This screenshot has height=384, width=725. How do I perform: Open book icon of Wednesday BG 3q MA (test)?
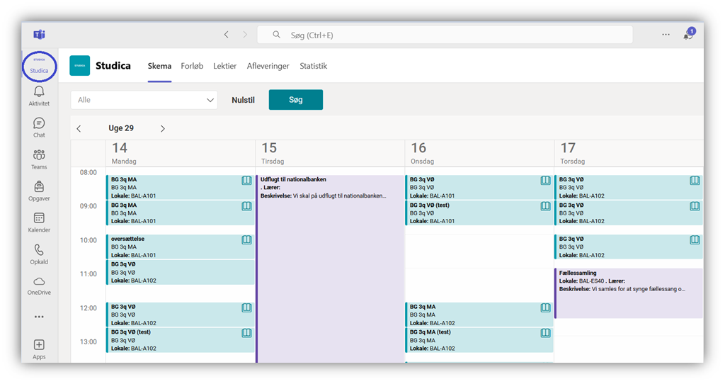[x=546, y=333]
